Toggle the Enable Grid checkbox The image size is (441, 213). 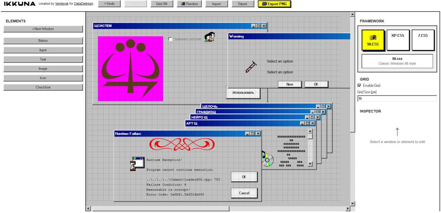click(360, 86)
